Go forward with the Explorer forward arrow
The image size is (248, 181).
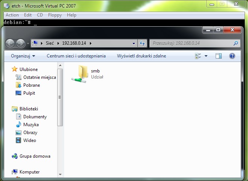[x=20, y=43]
